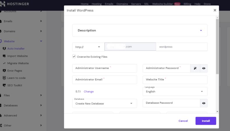The width and height of the screenshot is (230, 131).
Task: Open Learn to code sidebar link
Action: [x=16, y=78]
